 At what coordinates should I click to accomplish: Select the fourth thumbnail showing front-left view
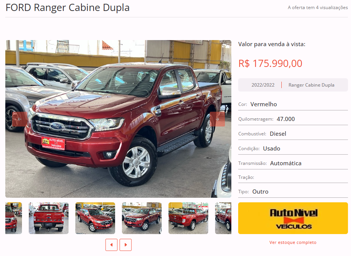[142, 218]
